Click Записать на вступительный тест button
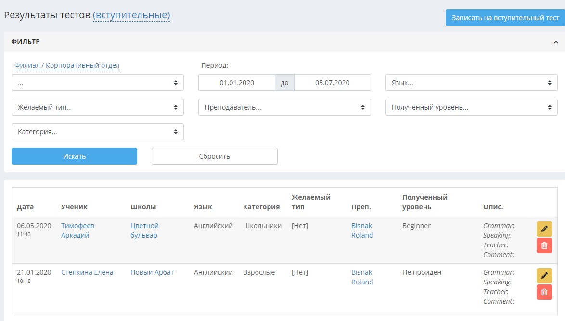Viewport: 565px width, 321px height. (505, 18)
